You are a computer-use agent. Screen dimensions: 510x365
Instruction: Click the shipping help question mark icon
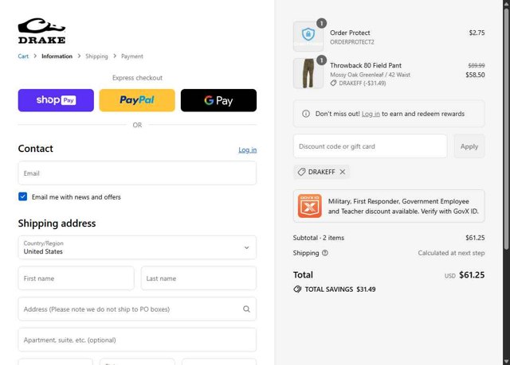tap(325, 253)
